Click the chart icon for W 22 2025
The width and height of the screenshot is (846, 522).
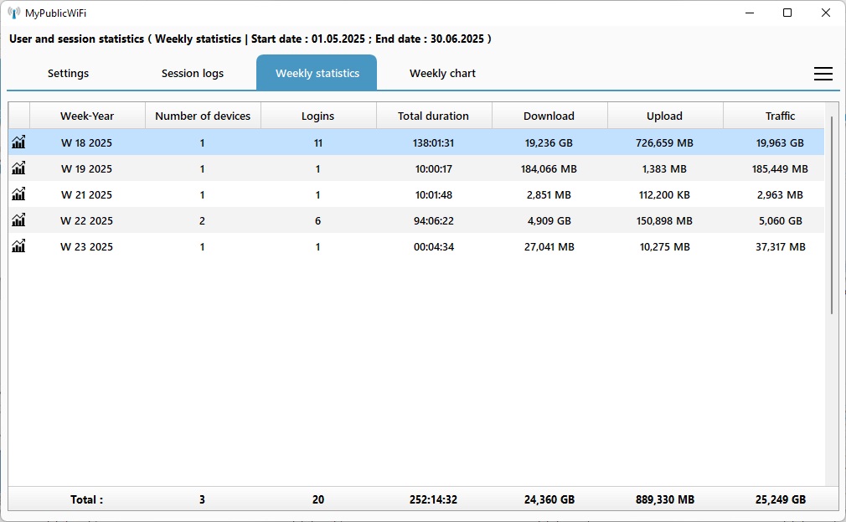pos(18,220)
